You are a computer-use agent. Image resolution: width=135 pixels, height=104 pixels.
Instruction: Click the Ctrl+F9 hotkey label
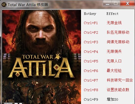(x=91, y=99)
